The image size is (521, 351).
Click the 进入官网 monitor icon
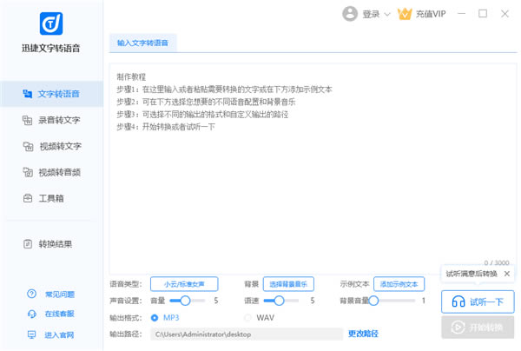[31, 334]
